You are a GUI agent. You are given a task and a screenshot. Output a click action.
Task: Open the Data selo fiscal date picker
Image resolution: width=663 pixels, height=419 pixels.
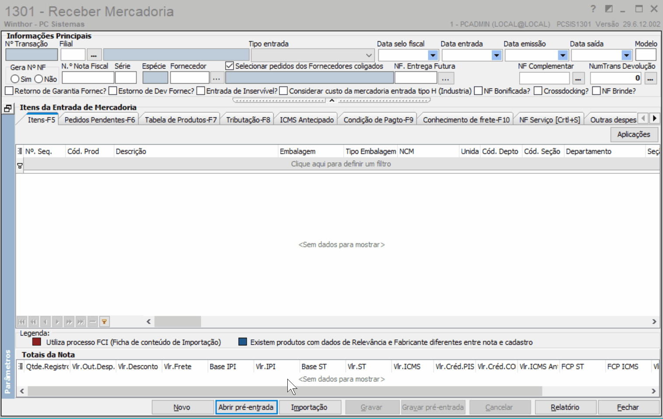click(x=433, y=56)
